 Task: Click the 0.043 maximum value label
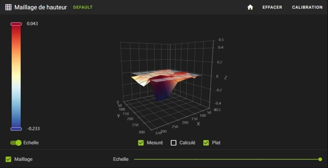point(32,24)
